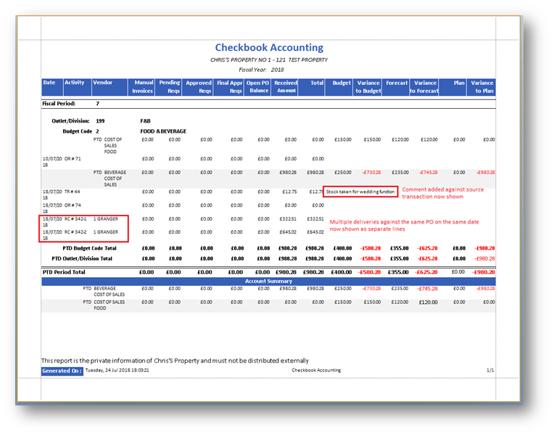This screenshot has height=436, width=554.
Task: Select the PTD Period Total row label
Action: pyautogui.click(x=64, y=272)
